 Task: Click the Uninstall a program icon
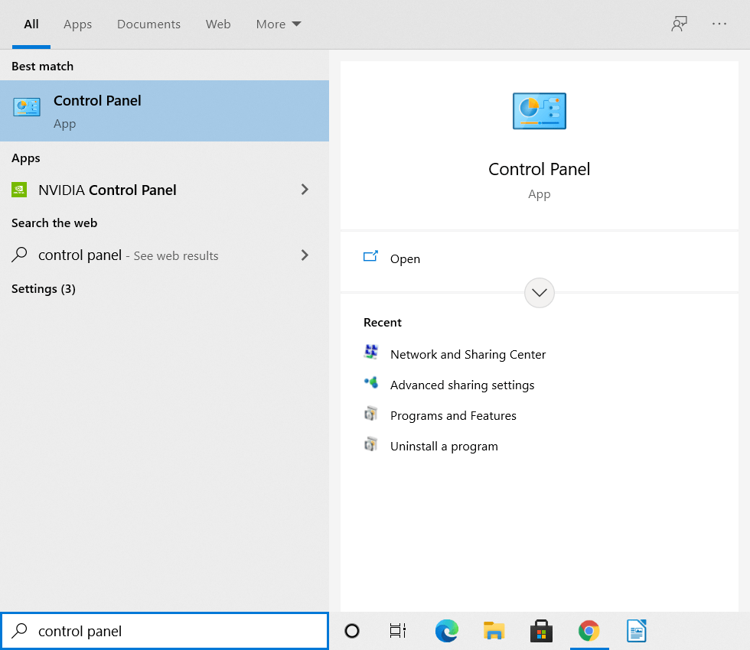[x=371, y=444]
